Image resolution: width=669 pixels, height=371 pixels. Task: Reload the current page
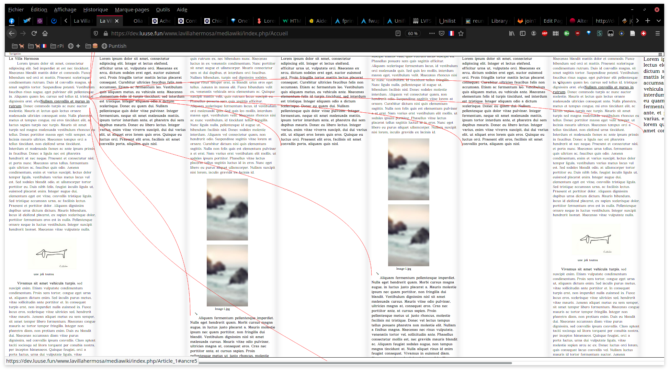[x=34, y=33]
